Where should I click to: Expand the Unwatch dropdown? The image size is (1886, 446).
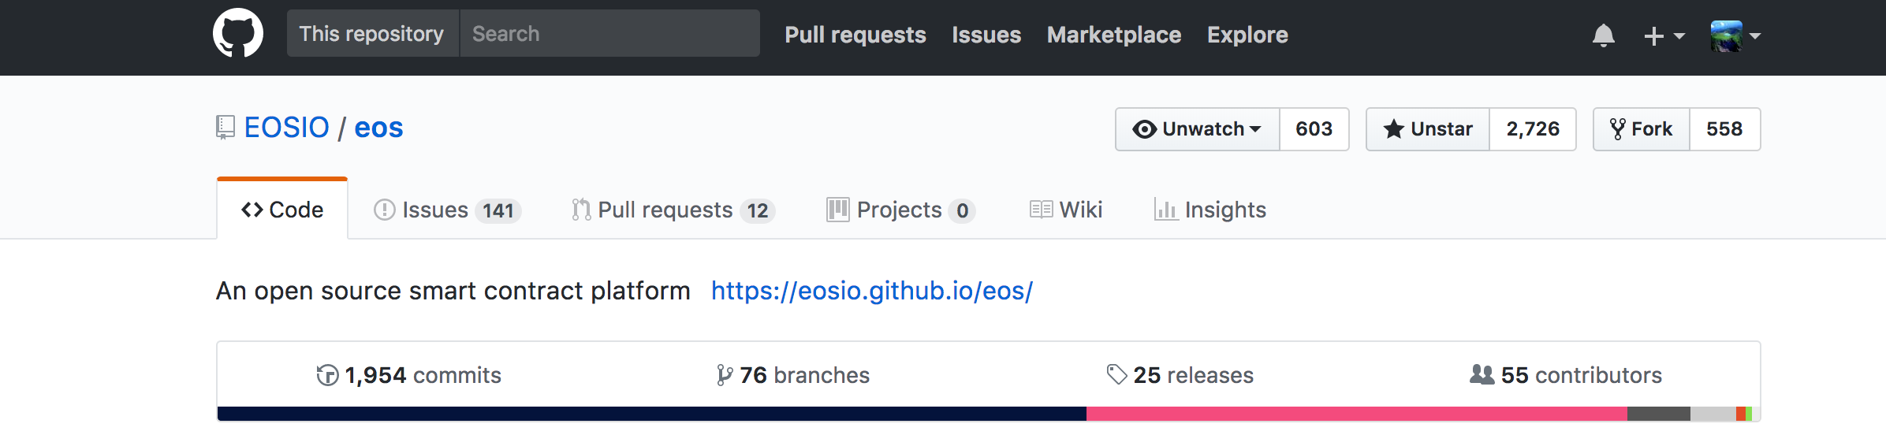1197,128
